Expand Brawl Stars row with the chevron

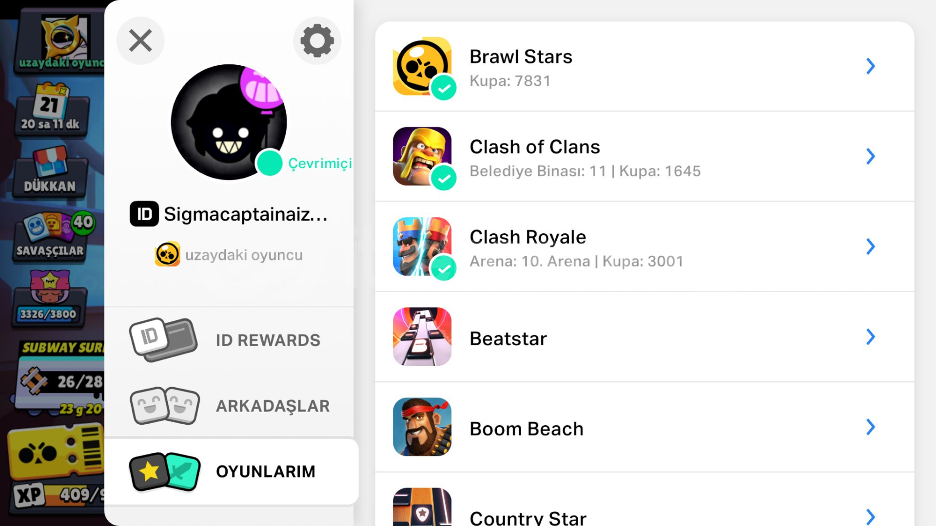pyautogui.click(x=871, y=66)
